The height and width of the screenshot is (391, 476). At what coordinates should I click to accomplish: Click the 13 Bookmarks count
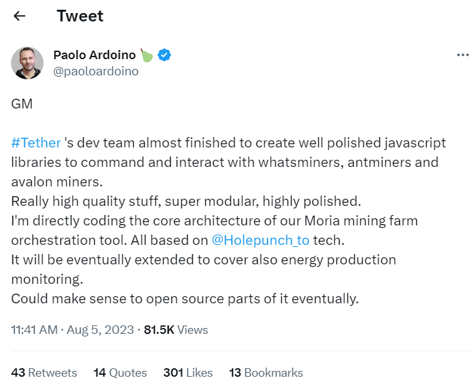pyautogui.click(x=266, y=372)
